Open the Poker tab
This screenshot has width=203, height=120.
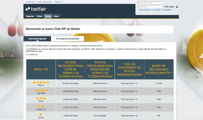(x=56, y=16)
